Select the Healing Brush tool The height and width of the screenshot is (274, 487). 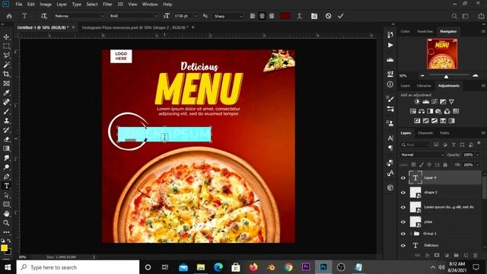point(6,102)
